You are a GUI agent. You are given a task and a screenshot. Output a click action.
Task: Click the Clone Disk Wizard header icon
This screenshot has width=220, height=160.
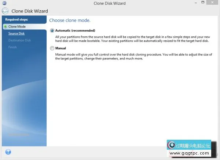(x=5, y=11)
